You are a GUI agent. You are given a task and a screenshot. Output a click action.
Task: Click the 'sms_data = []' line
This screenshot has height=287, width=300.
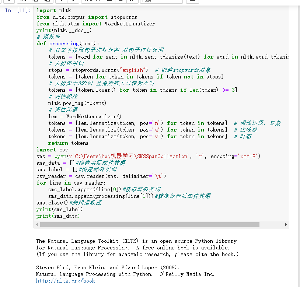tap(56, 163)
